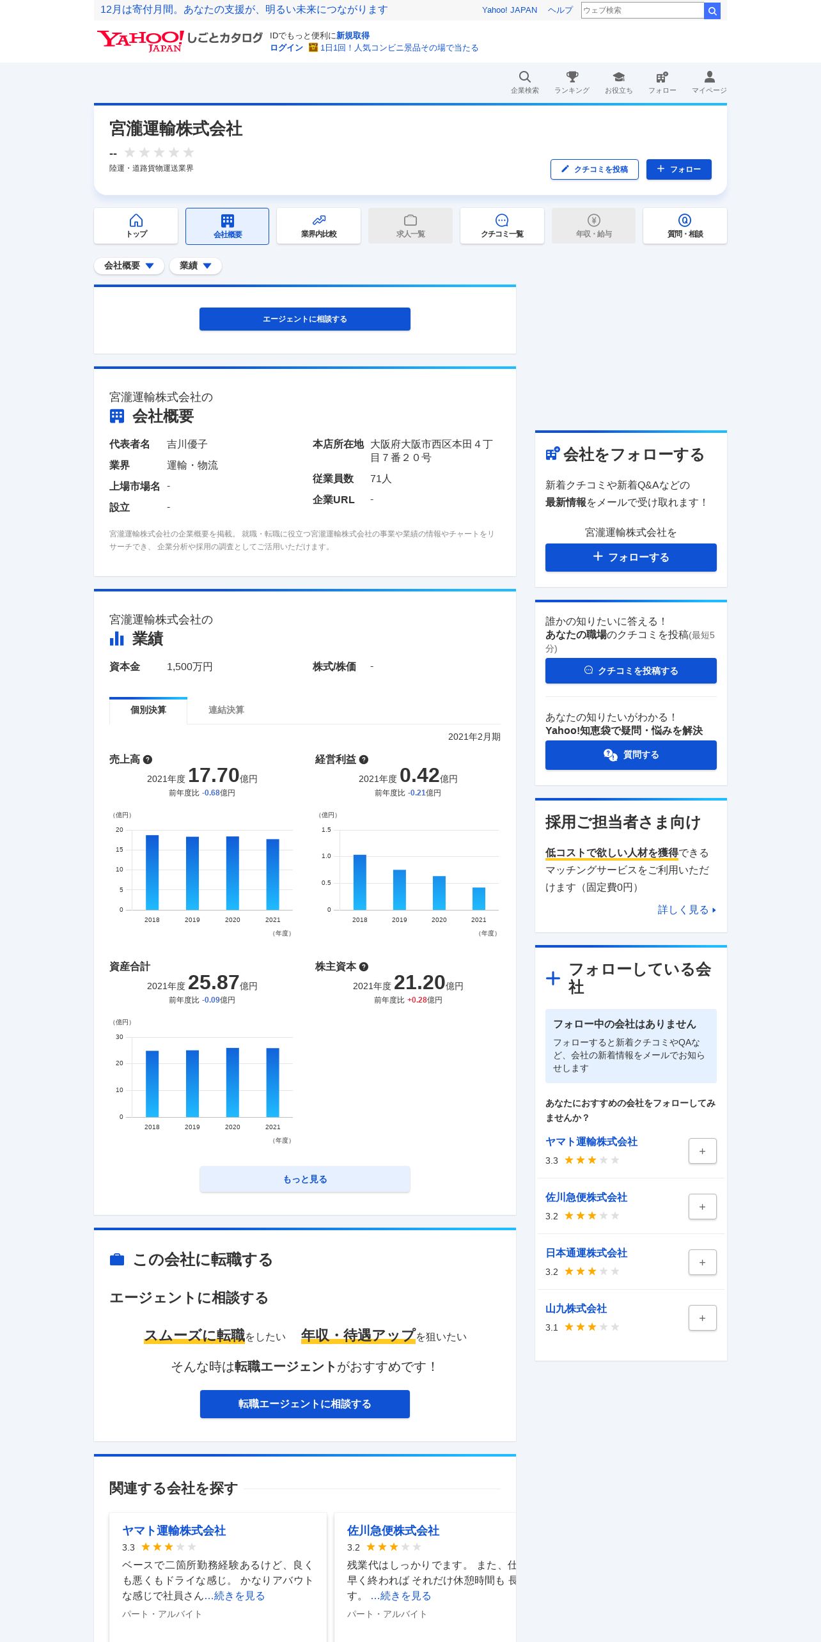Open 質問・相談 tab
The height and width of the screenshot is (1642, 821).
tap(685, 226)
